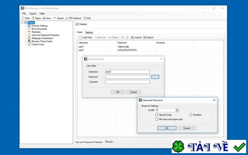Click the Export users list icon

coord(144,37)
